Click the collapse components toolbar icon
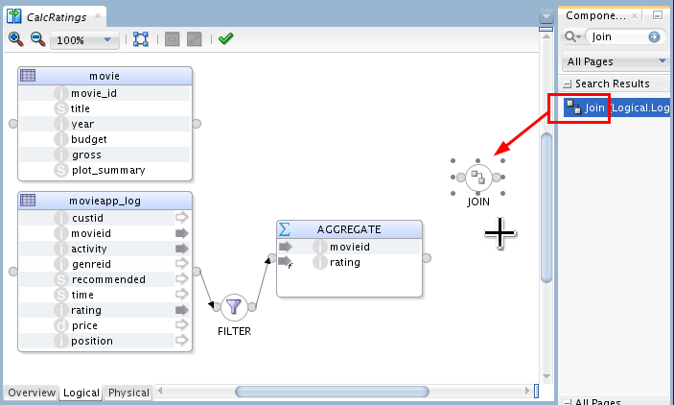The image size is (674, 405). [x=172, y=39]
